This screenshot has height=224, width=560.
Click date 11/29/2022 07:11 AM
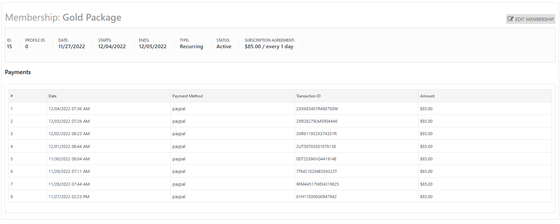click(69, 172)
